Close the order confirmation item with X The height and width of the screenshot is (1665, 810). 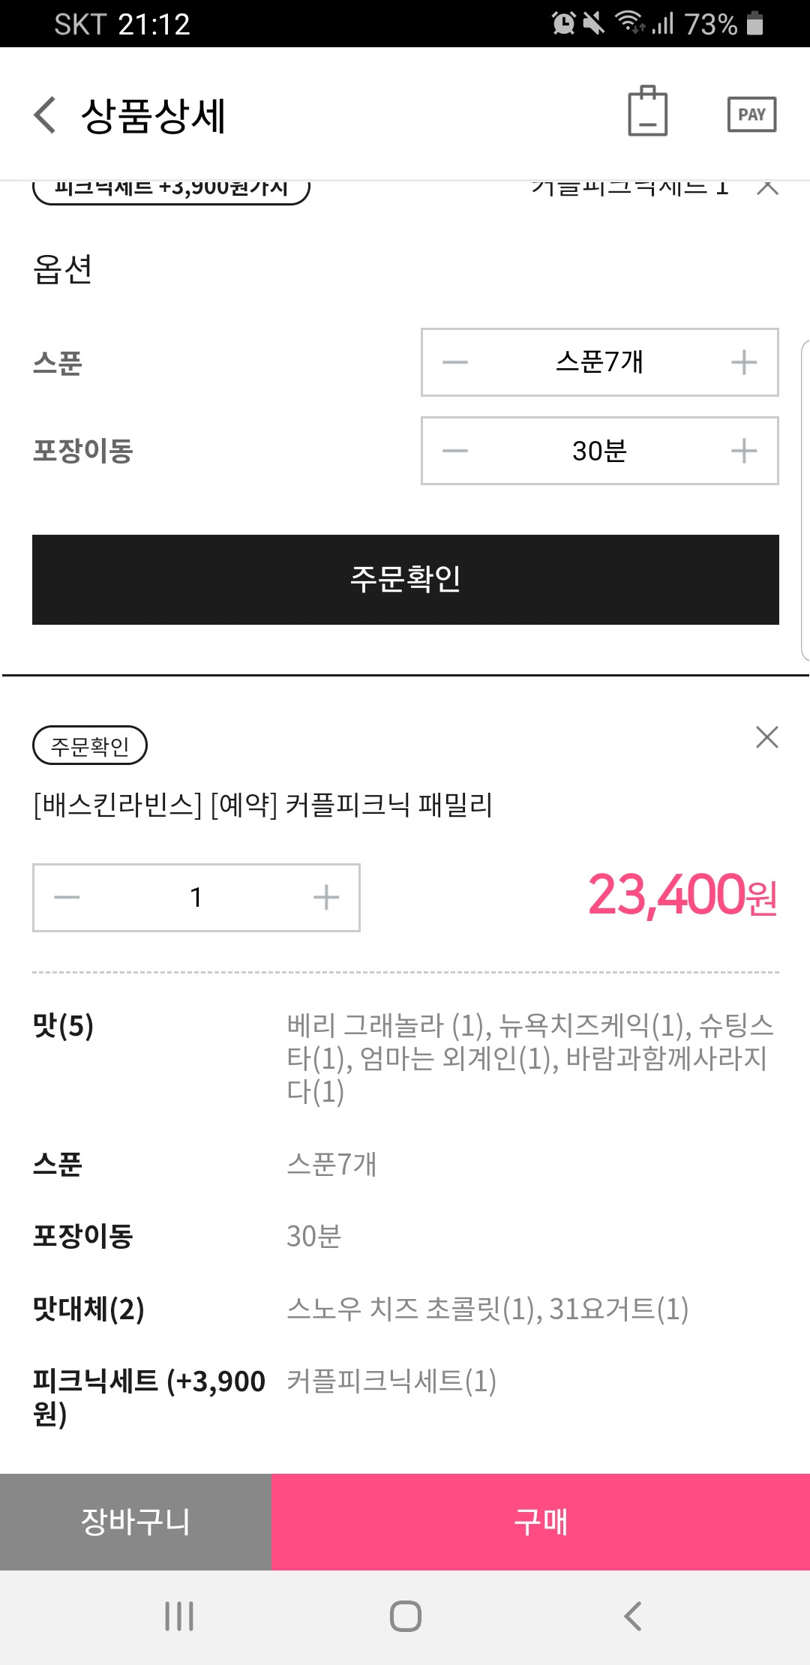pos(766,737)
